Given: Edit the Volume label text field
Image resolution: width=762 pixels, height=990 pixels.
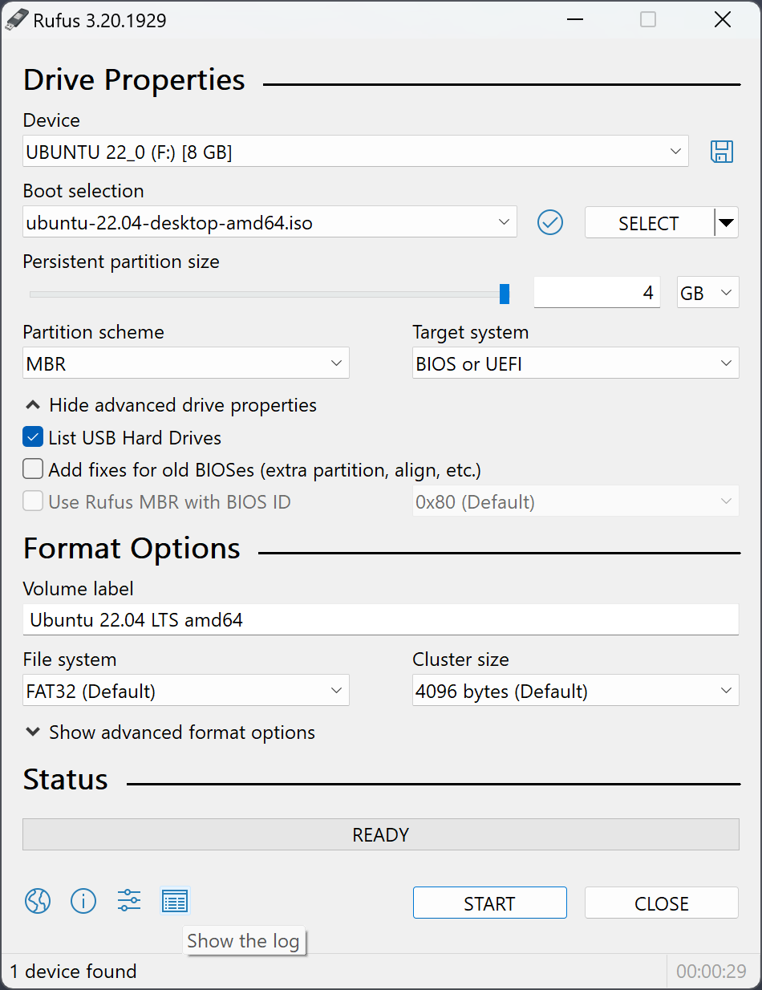Looking at the screenshot, I should click(x=380, y=619).
